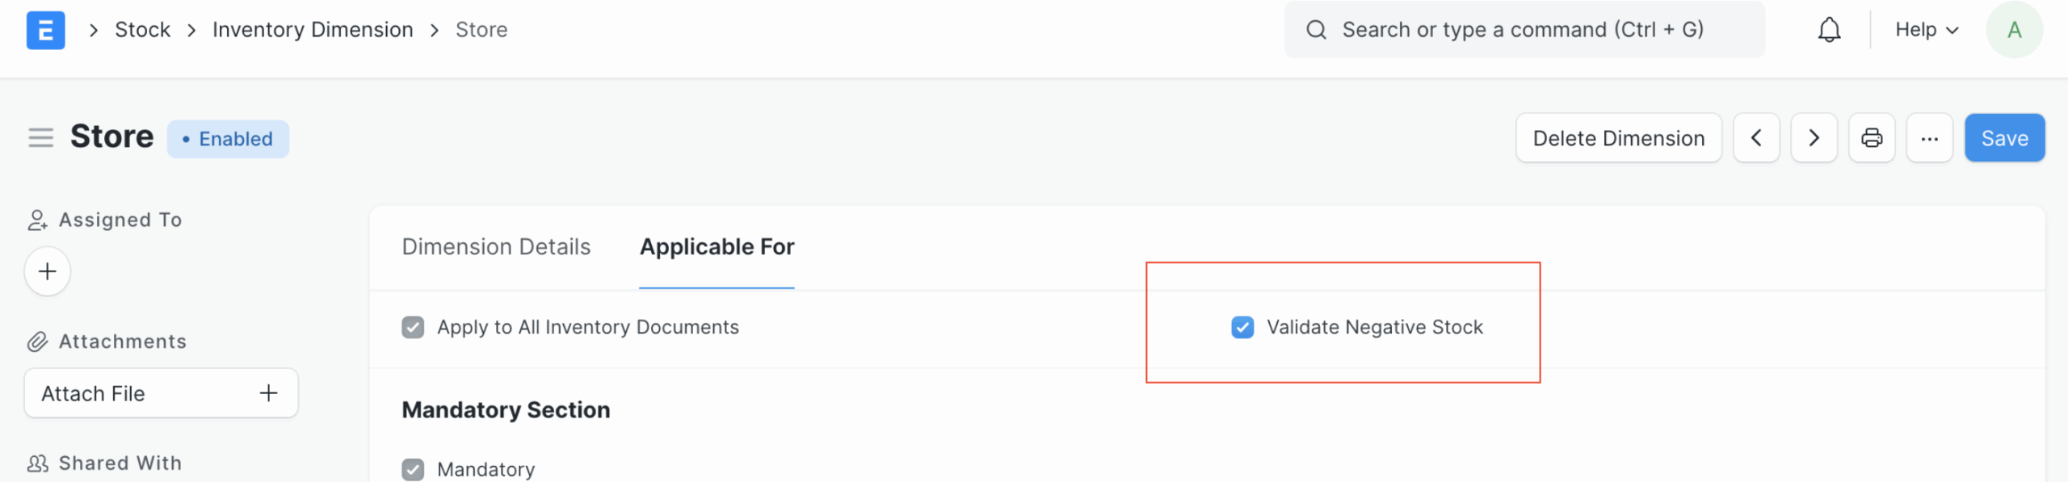Click Delete Dimension button
Screen dimensions: 2068x482
[x=1618, y=138]
